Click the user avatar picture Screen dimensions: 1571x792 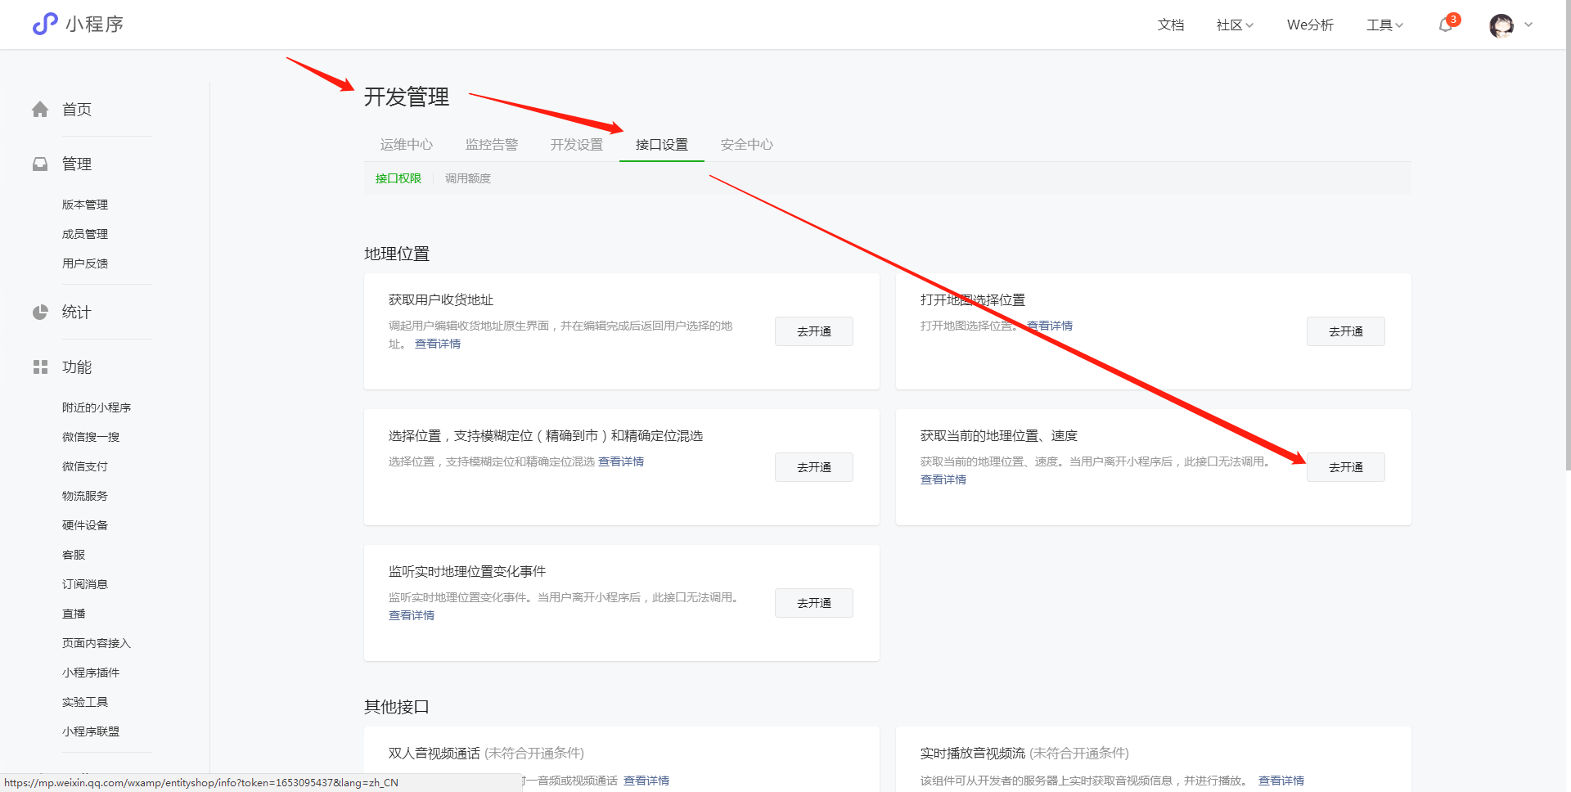click(x=1501, y=25)
